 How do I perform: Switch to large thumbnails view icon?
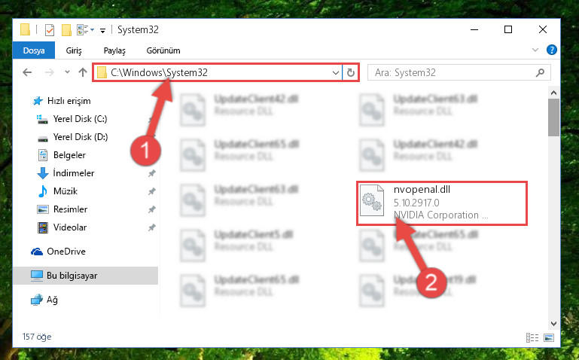549,337
